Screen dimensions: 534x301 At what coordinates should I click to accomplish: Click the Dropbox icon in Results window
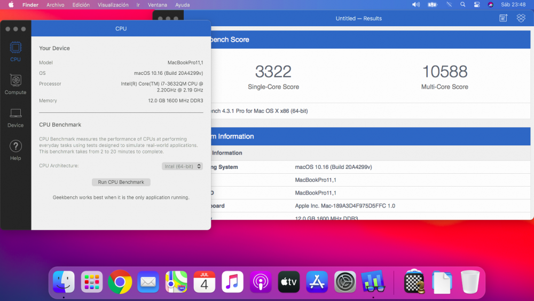coord(521,18)
